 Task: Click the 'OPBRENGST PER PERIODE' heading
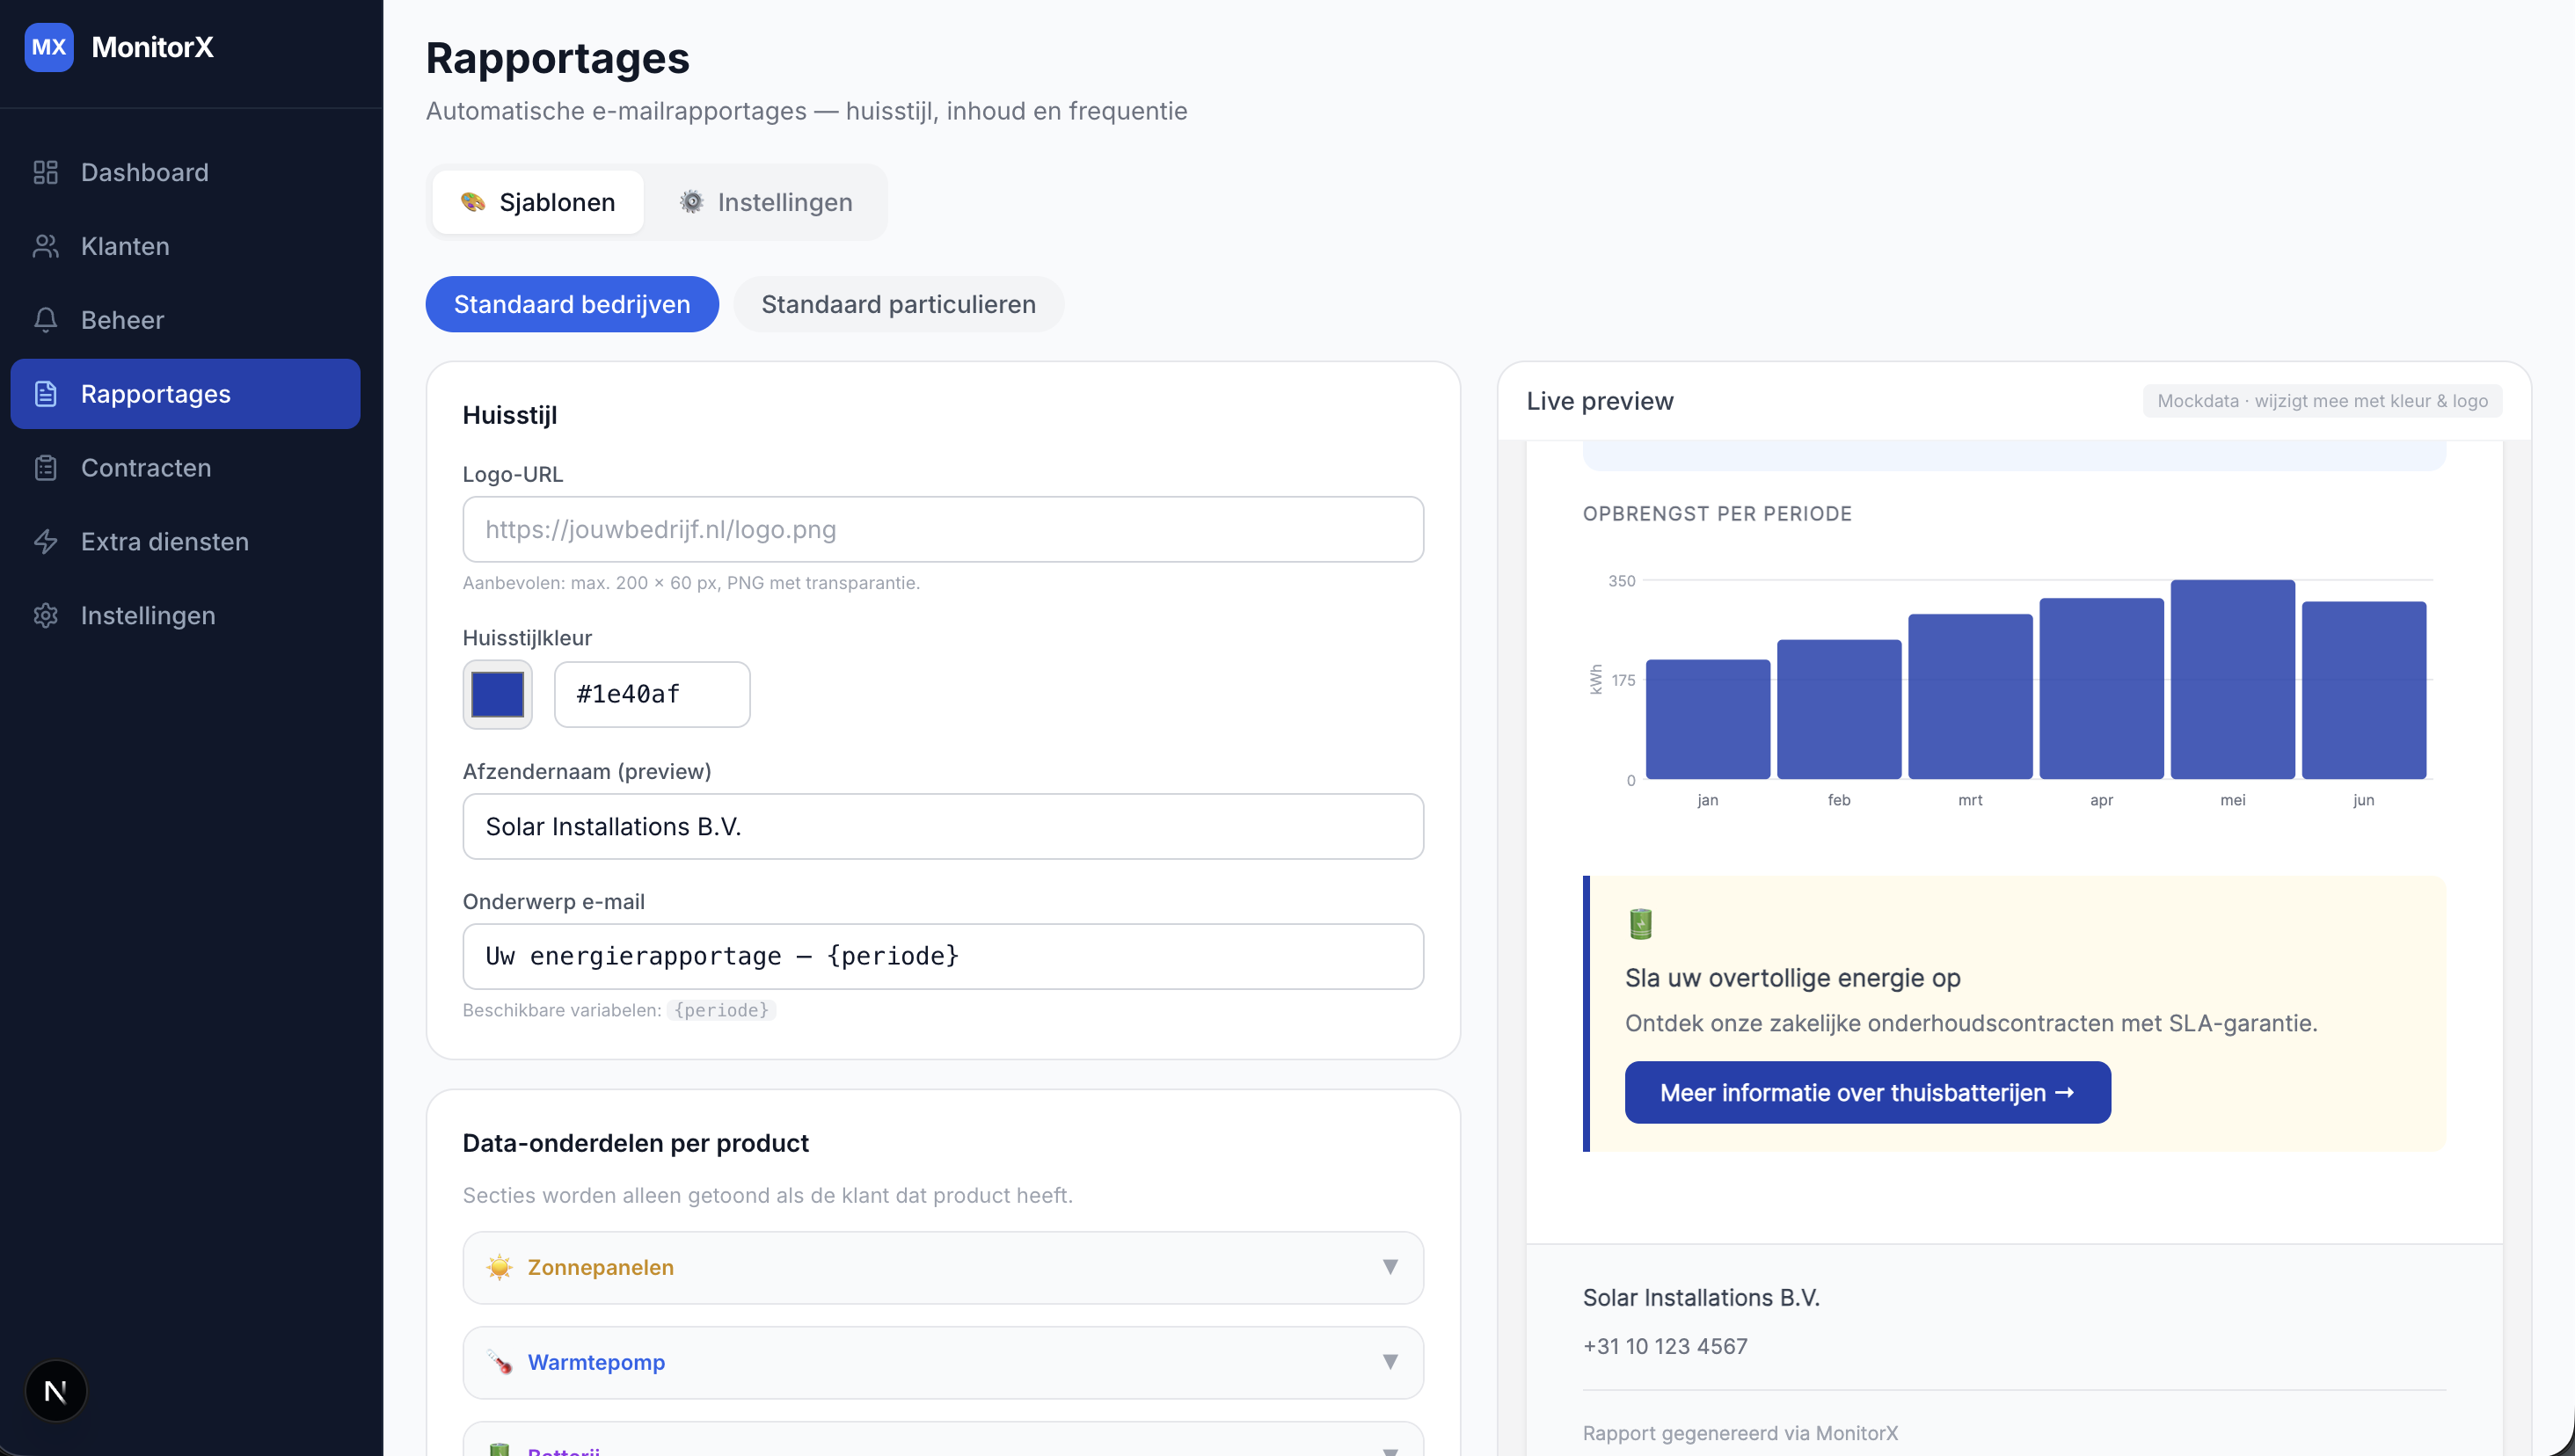pos(1717,514)
